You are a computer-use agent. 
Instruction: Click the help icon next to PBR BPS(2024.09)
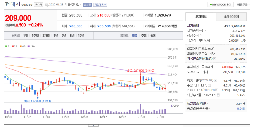(217, 90)
